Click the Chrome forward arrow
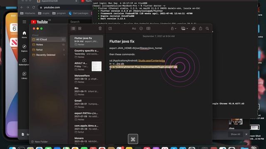Screen dimensions: 266x149 [28, 7]
